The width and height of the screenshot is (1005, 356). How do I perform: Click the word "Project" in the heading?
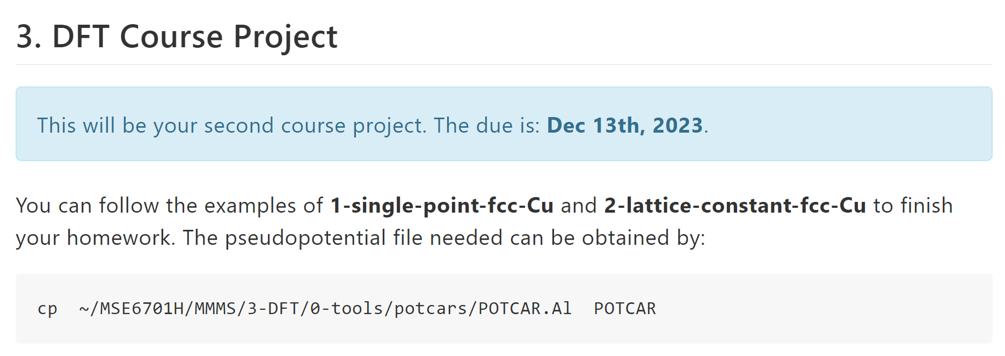pyautogui.click(x=285, y=37)
